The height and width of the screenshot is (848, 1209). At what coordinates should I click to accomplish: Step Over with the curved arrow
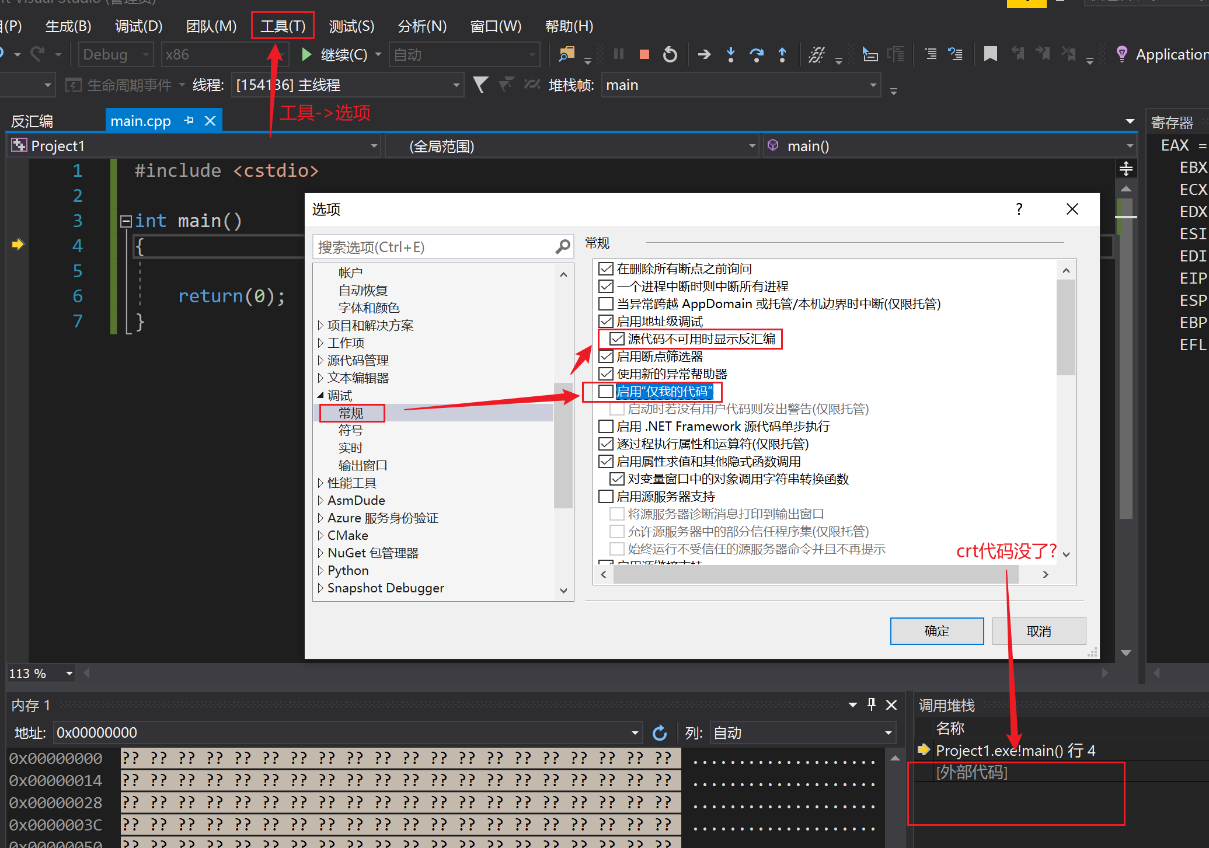coord(757,55)
